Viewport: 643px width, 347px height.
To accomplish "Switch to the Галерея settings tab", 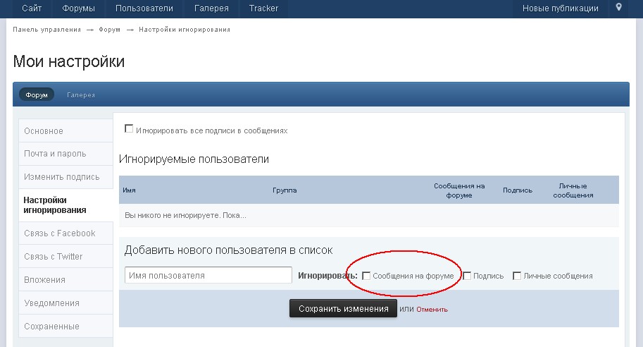I will (81, 95).
